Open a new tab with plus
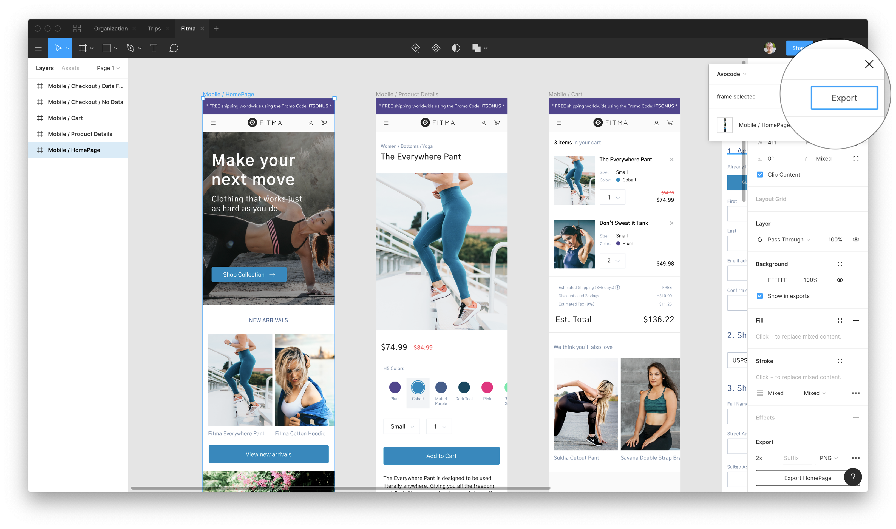 (x=216, y=29)
